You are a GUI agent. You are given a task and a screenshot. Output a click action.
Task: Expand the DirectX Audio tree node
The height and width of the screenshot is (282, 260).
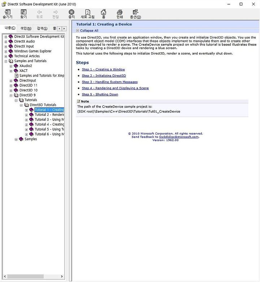[x=6, y=42]
